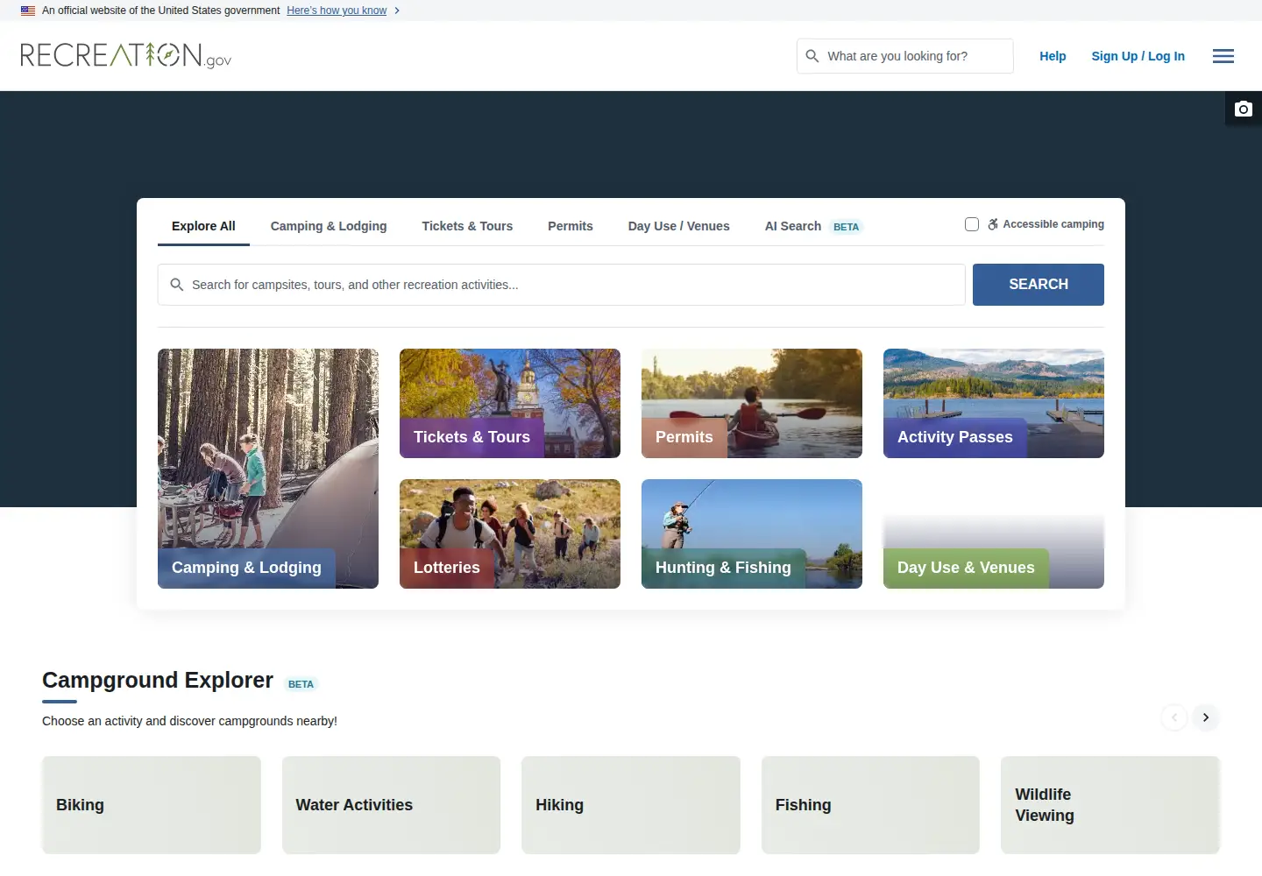Viewport: 1262px width, 876px height.
Task: Switch to AI Search tab
Action: click(x=814, y=226)
